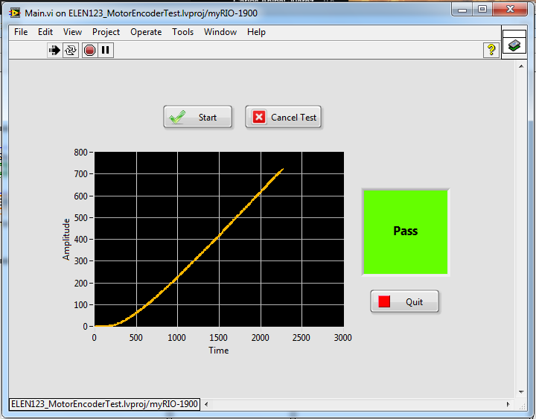The width and height of the screenshot is (536, 419).
Task: Click the 3000 value on Time axis
Action: point(343,338)
